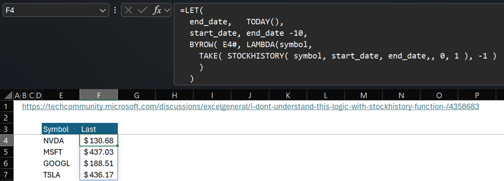Select the cell showing $437.03
504x181 pixels.
[x=99, y=152]
